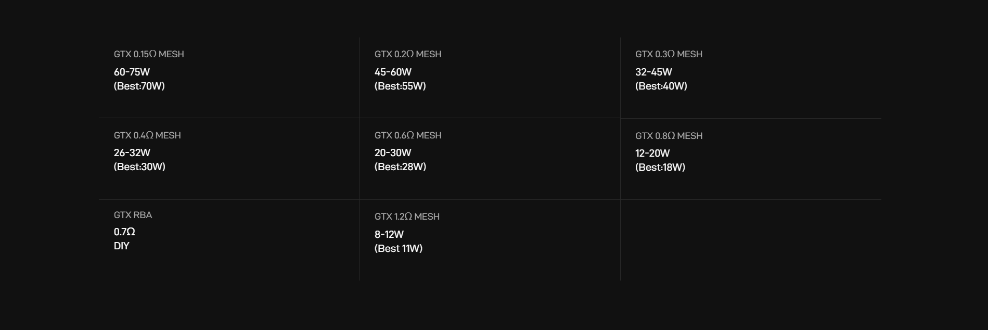The image size is (988, 330).
Task: Click the 0.7Ω resistance value
Action: pos(124,232)
